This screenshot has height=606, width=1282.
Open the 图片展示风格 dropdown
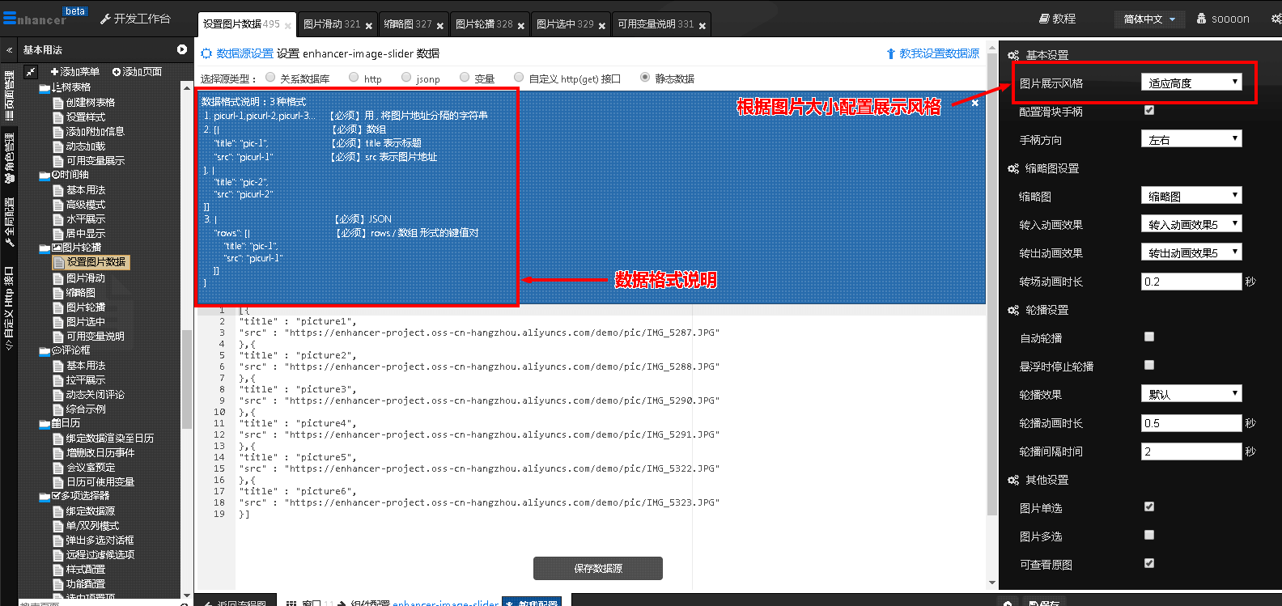(x=1191, y=83)
